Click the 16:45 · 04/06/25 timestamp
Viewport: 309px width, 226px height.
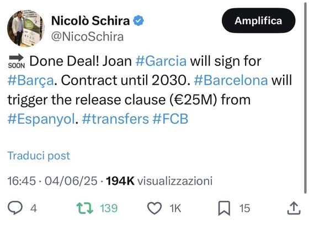(x=52, y=181)
